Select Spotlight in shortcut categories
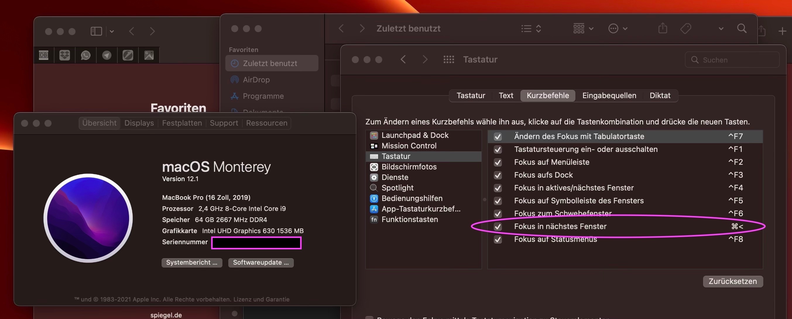Viewport: 792px width, 319px height. [x=397, y=188]
